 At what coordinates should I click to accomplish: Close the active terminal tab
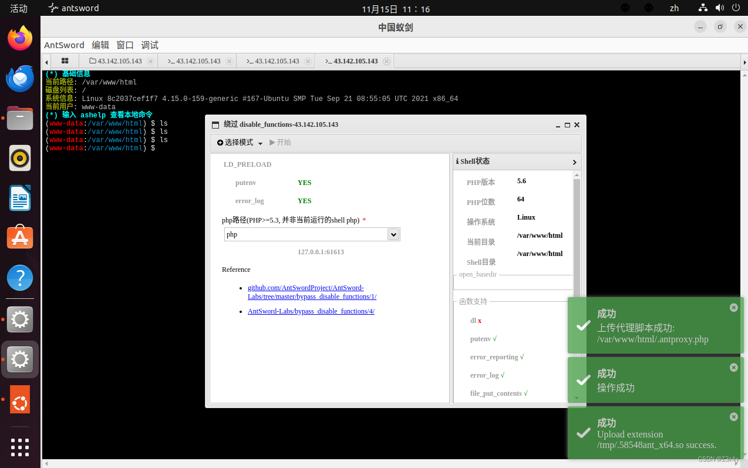click(x=386, y=60)
